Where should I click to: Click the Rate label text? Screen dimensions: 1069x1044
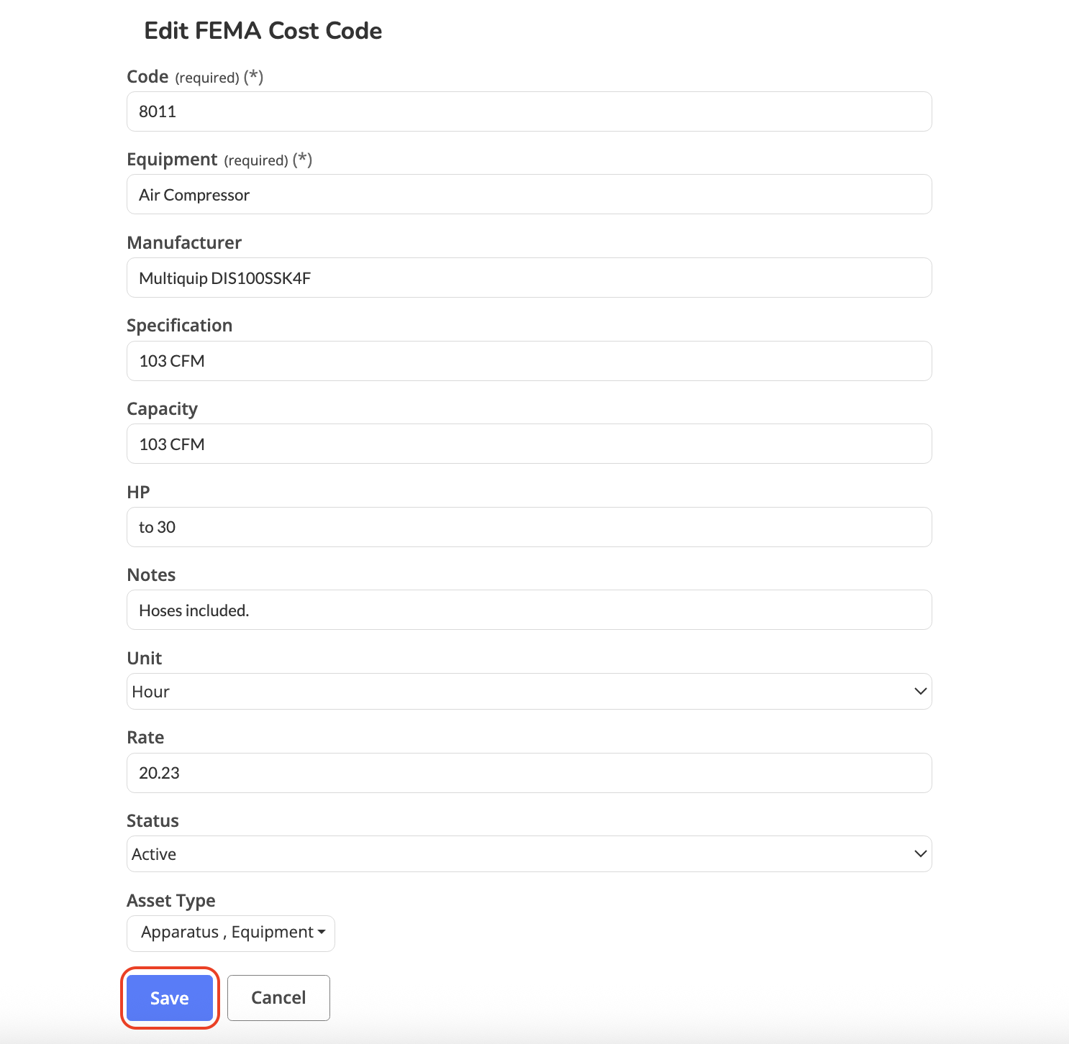[145, 738]
